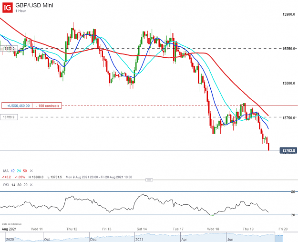Click the 13900.0 price axis label
Viewport: 298px width, 242px height.
288,14
